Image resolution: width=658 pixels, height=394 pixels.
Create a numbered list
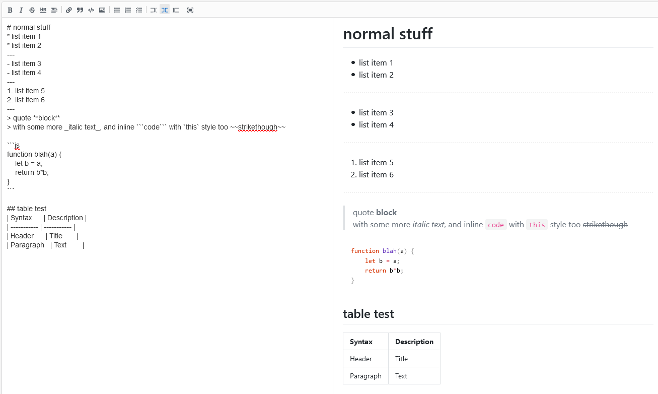[x=127, y=10]
